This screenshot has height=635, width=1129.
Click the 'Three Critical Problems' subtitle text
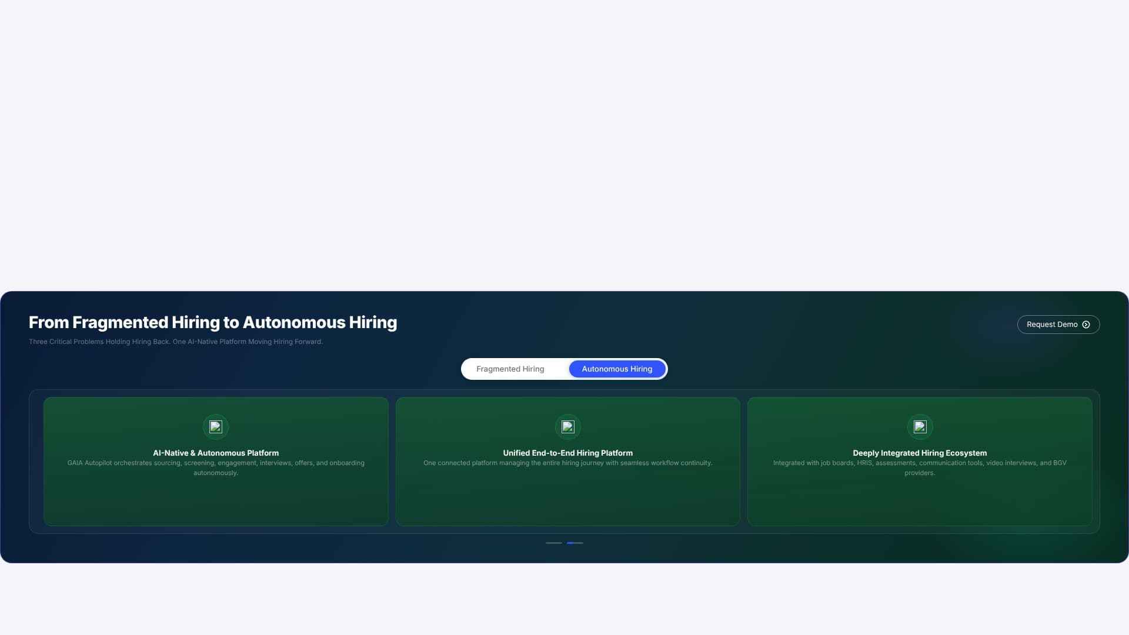click(x=176, y=342)
